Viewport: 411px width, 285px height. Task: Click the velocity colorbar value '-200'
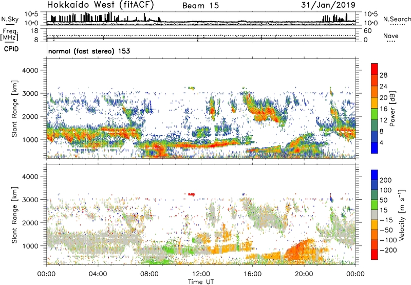pos(388,250)
